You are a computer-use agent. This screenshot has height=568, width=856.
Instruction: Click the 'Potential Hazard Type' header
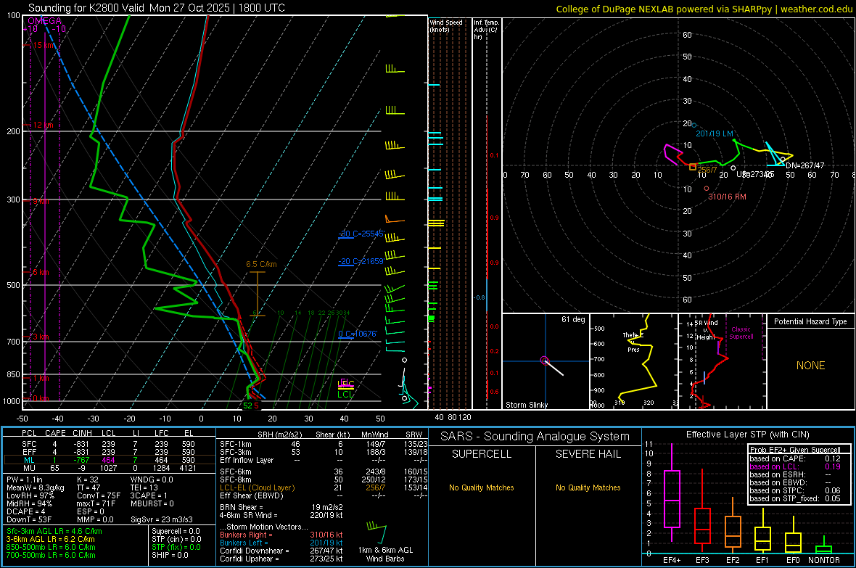[x=810, y=321]
